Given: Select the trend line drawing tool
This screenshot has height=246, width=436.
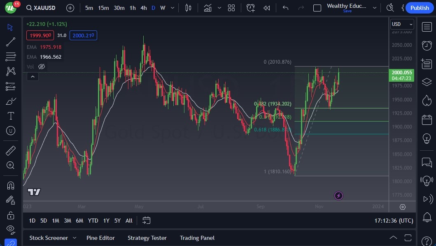Looking at the screenshot, I should pyautogui.click(x=11, y=42).
